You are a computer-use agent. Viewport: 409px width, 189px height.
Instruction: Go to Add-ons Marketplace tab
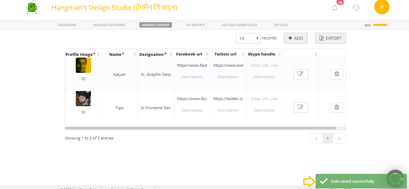[239, 25]
